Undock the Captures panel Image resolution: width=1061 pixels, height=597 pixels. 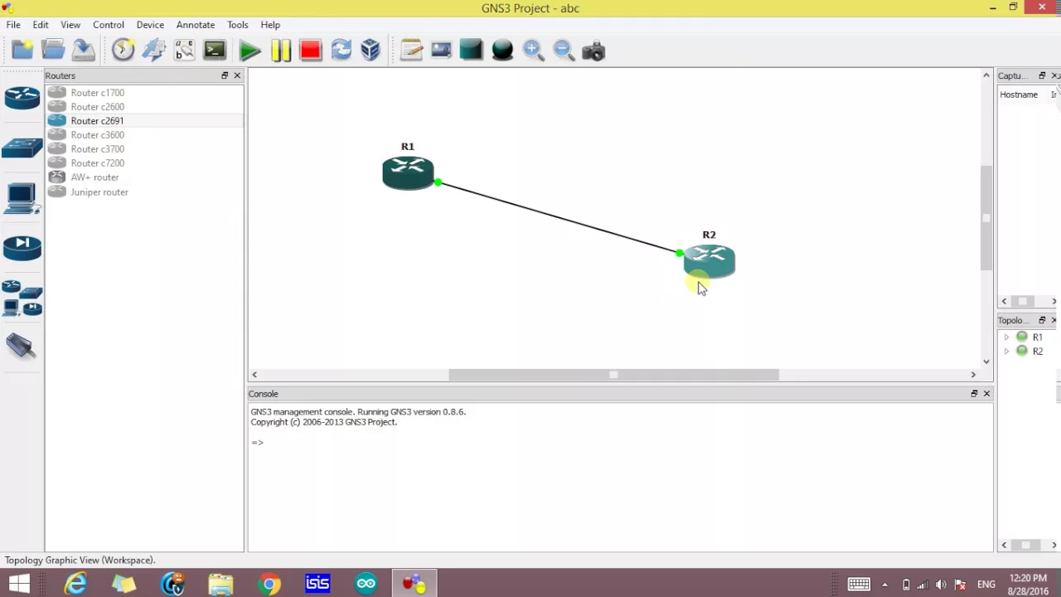coord(1042,75)
